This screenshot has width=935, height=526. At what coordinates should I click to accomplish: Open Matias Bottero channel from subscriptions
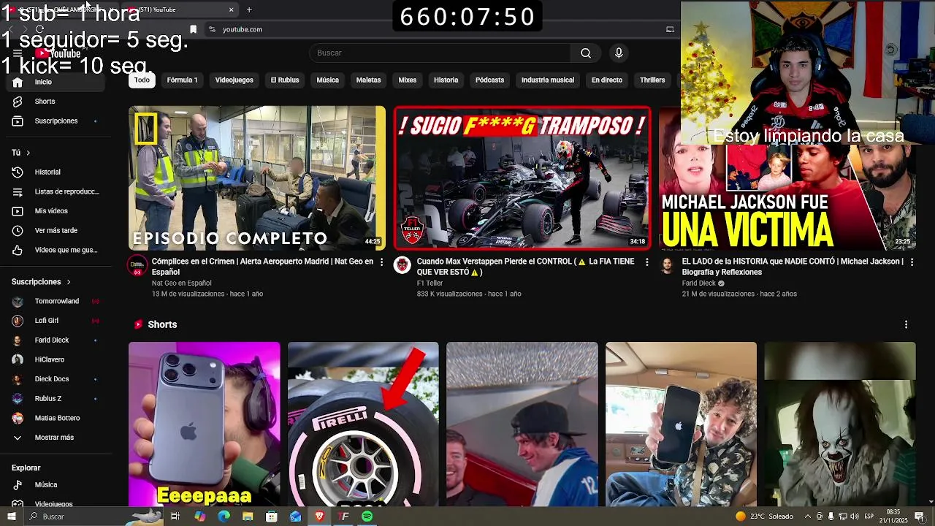point(55,418)
